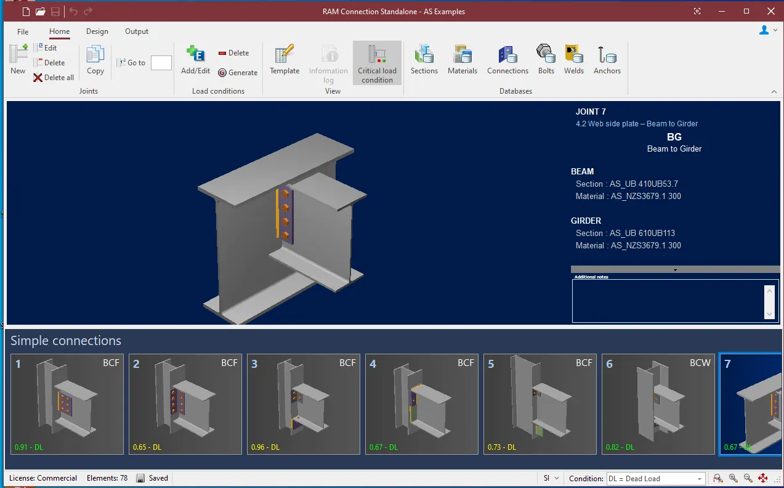Click the red pan arrows icon

coord(763,478)
